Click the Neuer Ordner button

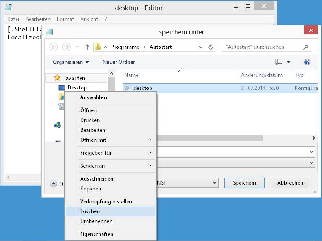(x=119, y=62)
